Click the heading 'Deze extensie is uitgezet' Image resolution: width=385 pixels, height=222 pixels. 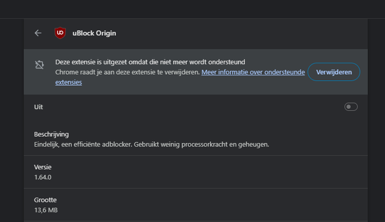(x=150, y=62)
